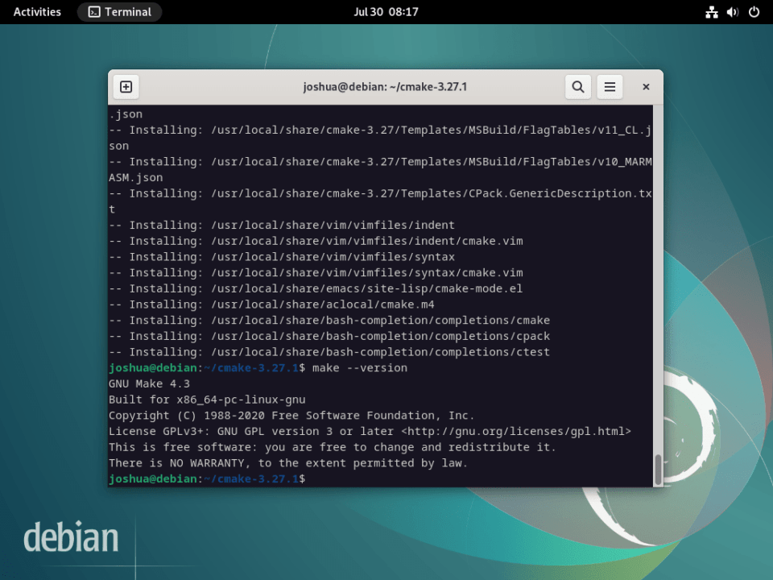
Task: Expand the hamburger menu to show terminal preferences
Action: 610,86
